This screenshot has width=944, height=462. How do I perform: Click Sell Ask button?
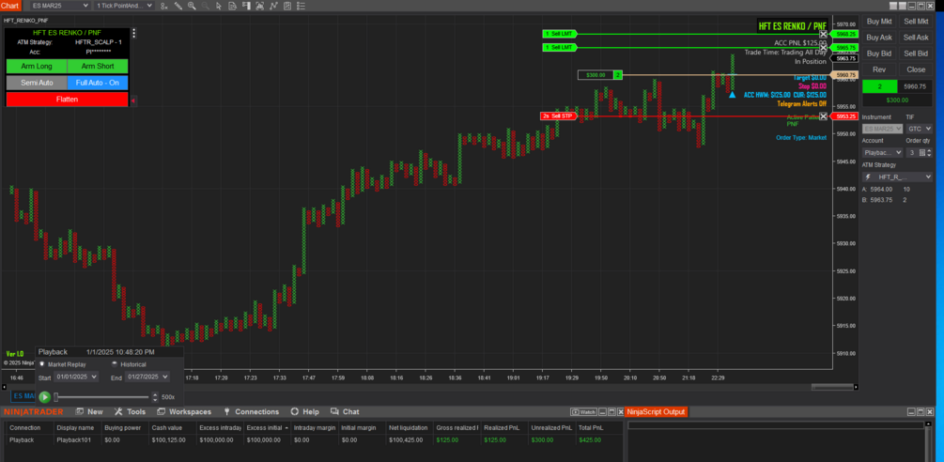(916, 38)
